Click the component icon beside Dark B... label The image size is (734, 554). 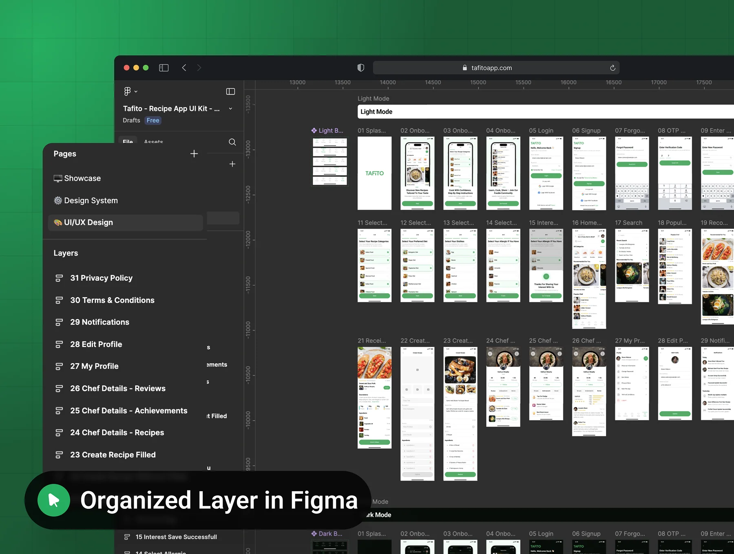tap(314, 534)
